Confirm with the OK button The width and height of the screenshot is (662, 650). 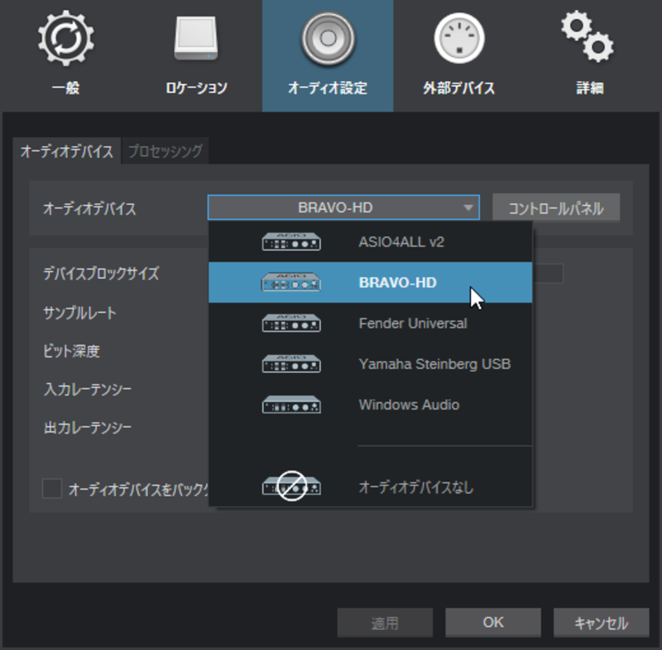tap(493, 623)
